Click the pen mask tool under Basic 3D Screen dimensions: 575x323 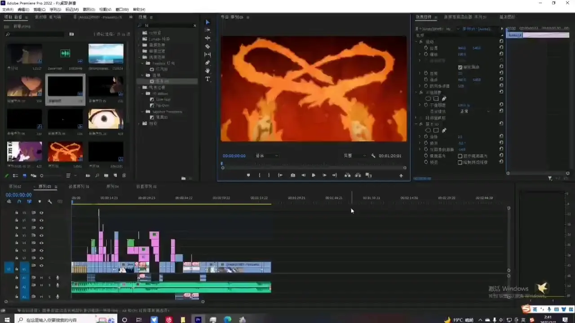[444, 131]
